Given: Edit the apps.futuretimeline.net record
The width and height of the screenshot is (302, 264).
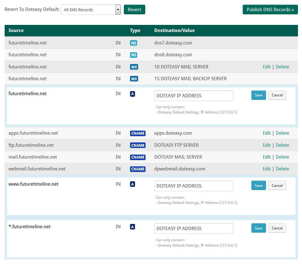Looking at the screenshot, I should (267, 133).
